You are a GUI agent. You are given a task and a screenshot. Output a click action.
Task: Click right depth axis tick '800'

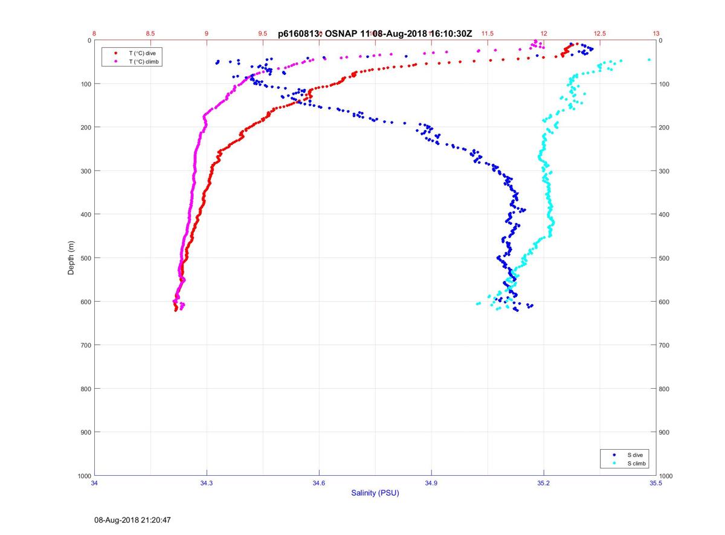pyautogui.click(x=665, y=389)
